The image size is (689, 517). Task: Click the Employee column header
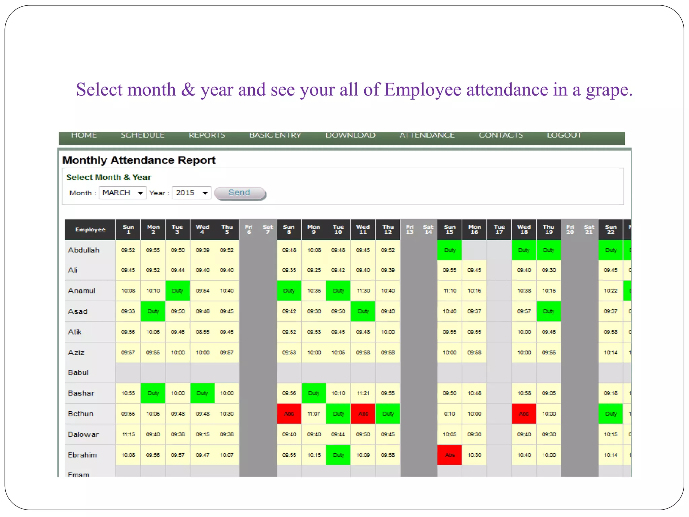pos(90,230)
